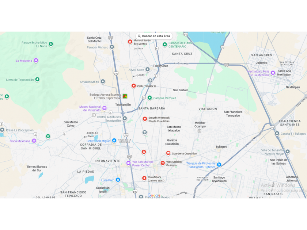Viewport: 307px width, 230px height.
Task: Select the Smurfit Westrock Planta Cuautitlán marker
Action: click(145, 119)
